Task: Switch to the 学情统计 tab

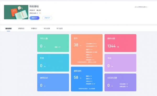Action: point(34,28)
